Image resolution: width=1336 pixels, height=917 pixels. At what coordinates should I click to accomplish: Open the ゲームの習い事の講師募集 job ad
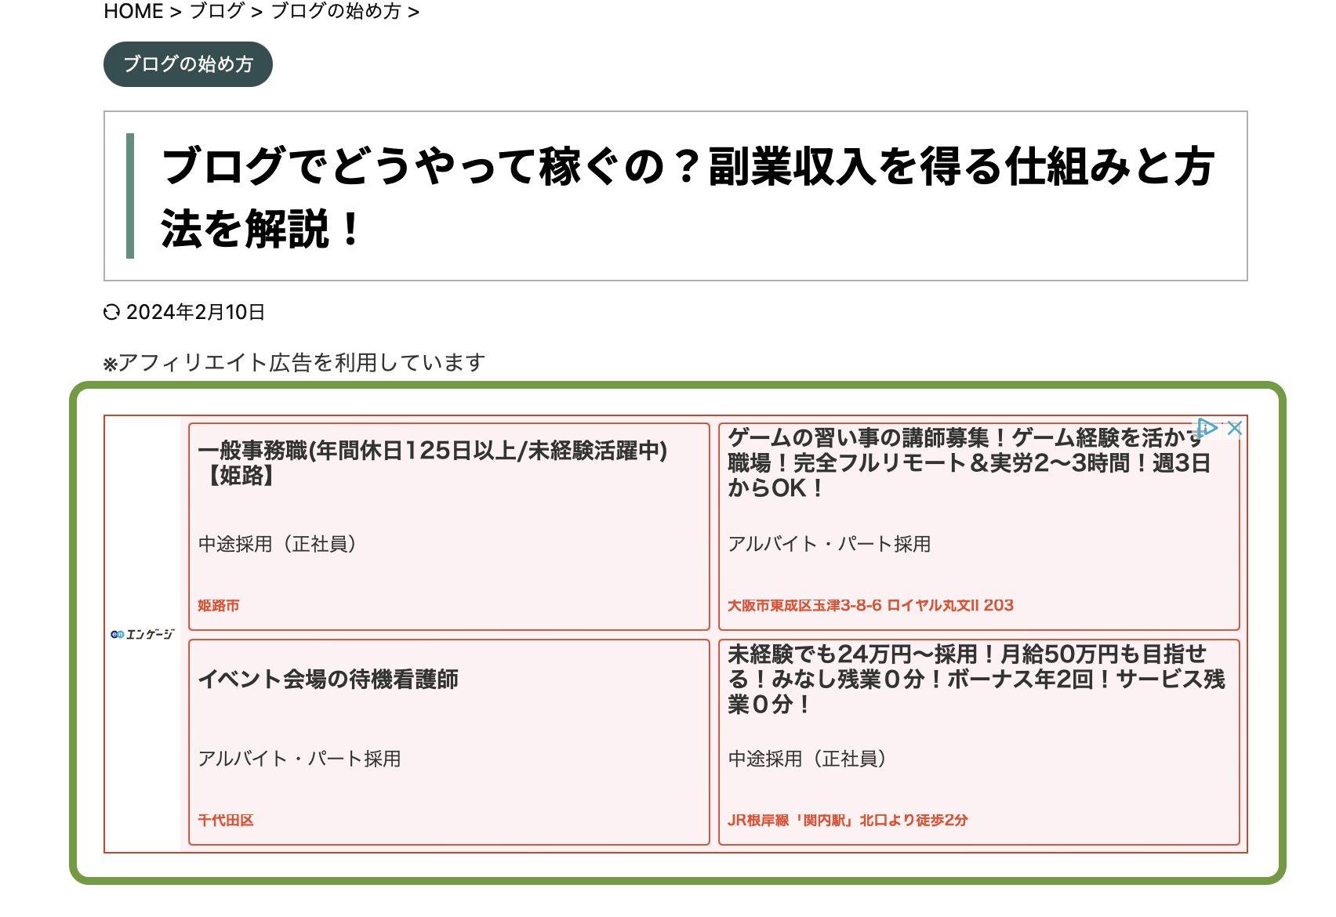pyautogui.click(x=979, y=527)
